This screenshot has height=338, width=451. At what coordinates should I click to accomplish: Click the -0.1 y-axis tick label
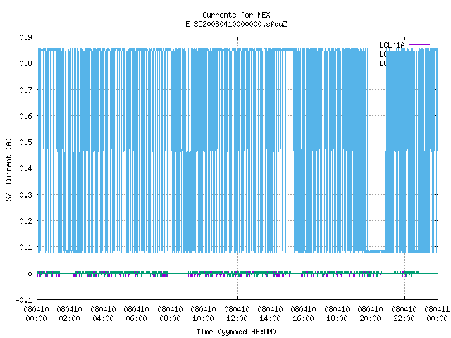coord(23,300)
